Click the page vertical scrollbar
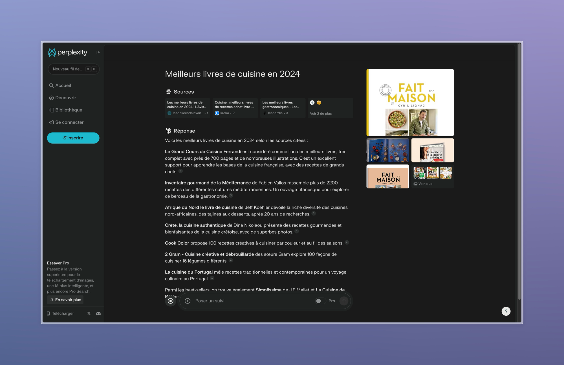 pos(519,172)
